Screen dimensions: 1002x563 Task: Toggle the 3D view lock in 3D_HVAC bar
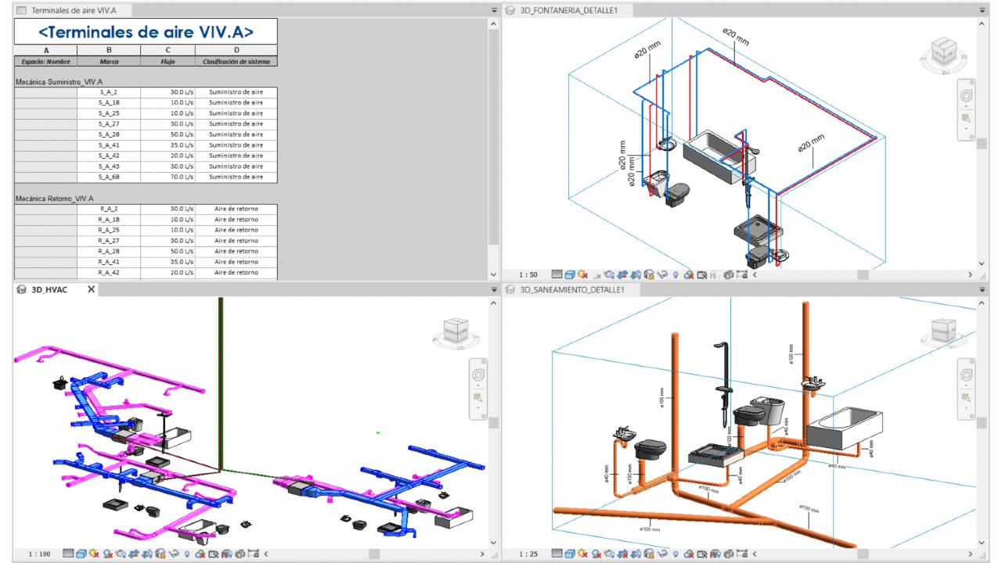pos(160,554)
